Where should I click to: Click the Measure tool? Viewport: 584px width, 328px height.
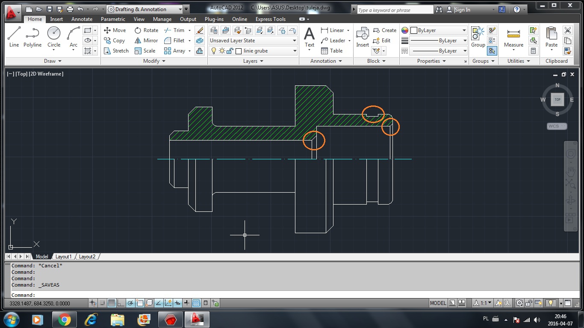pyautogui.click(x=513, y=38)
